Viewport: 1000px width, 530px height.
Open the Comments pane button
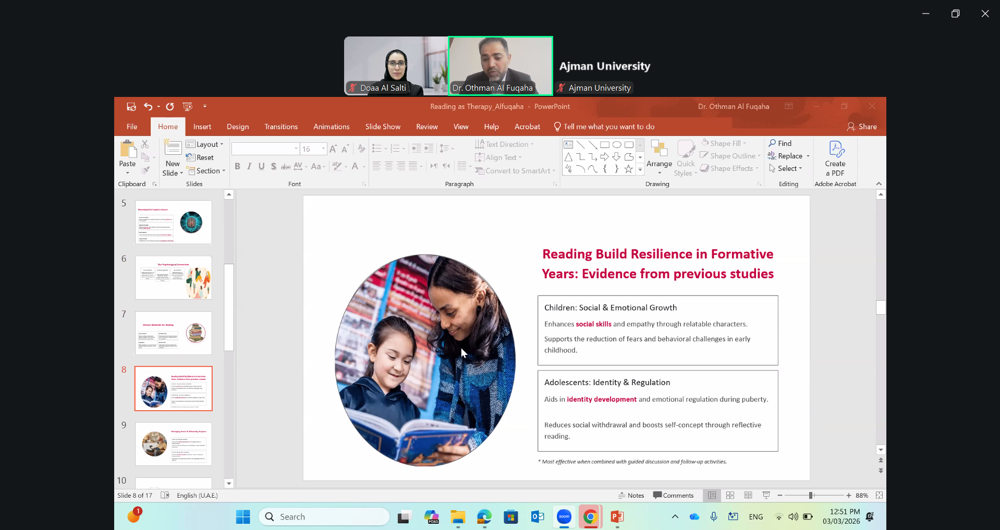pyautogui.click(x=673, y=495)
